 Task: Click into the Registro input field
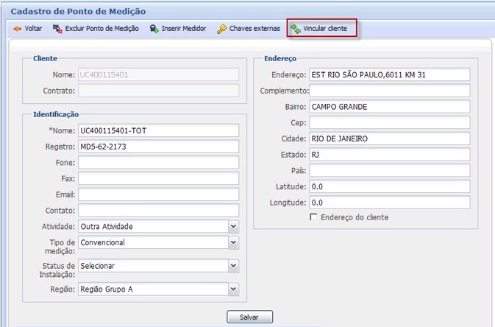[159, 146]
